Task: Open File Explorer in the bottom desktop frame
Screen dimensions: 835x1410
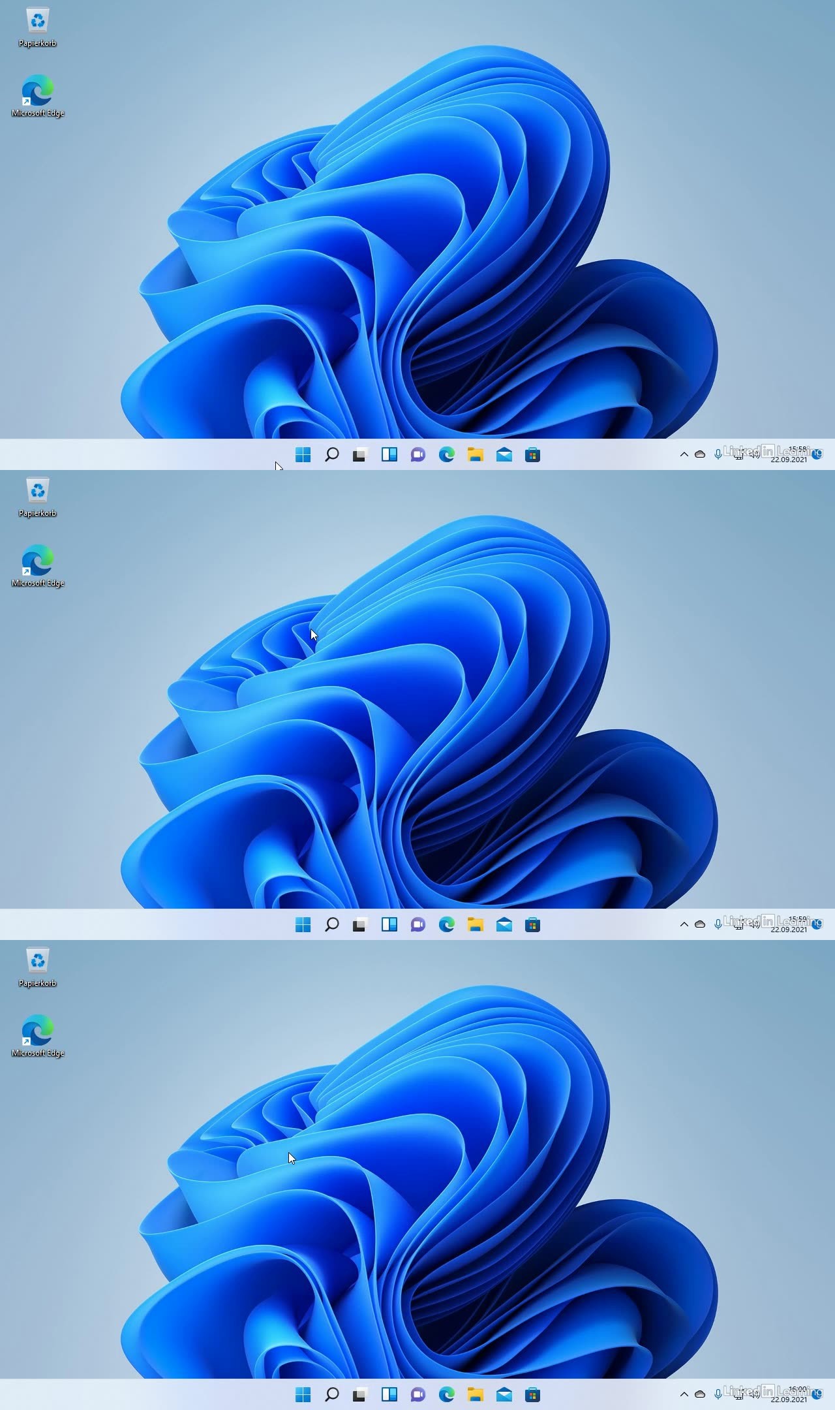Action: click(475, 1395)
